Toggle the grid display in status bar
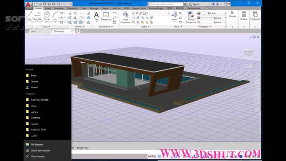This screenshot has width=286, height=161. pos(159,157)
